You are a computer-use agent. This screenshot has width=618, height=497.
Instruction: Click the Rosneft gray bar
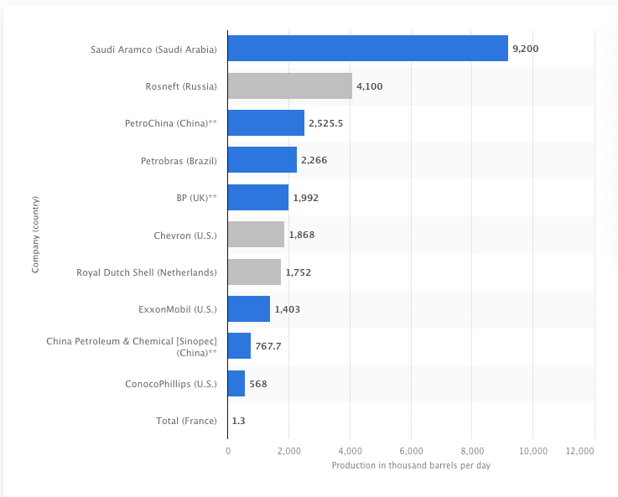pos(290,85)
